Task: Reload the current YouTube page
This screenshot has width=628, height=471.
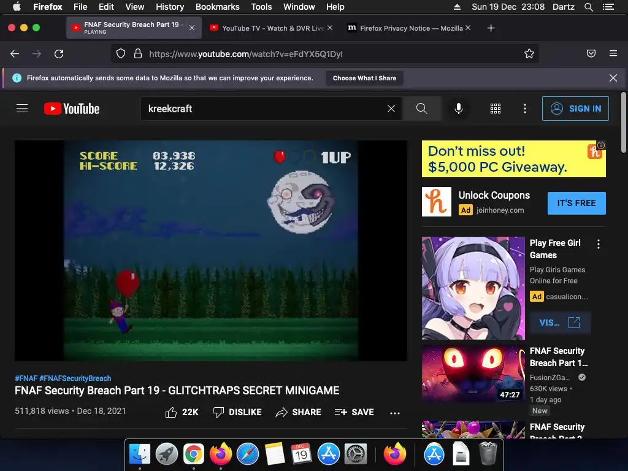Action: click(59, 54)
